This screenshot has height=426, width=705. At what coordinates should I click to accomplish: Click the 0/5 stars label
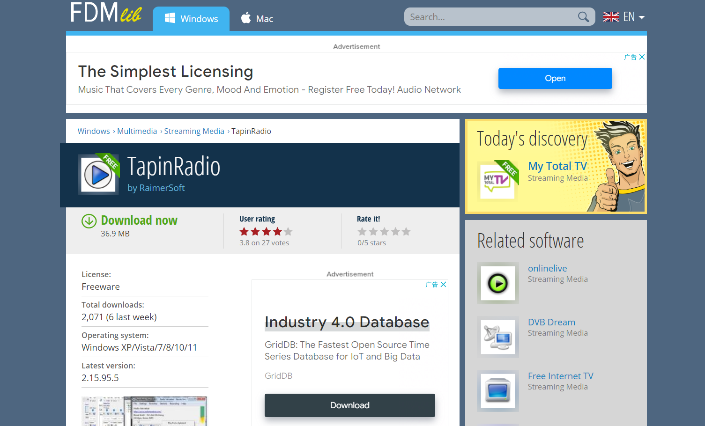pos(371,243)
